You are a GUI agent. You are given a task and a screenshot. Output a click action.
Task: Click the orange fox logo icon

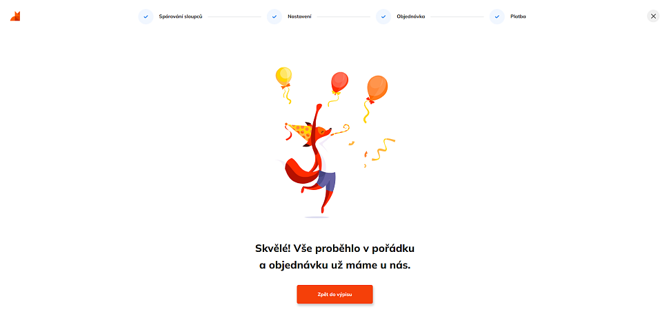point(15,17)
